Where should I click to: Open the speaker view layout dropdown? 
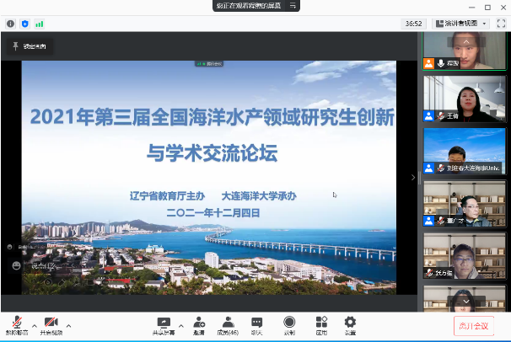(460, 24)
